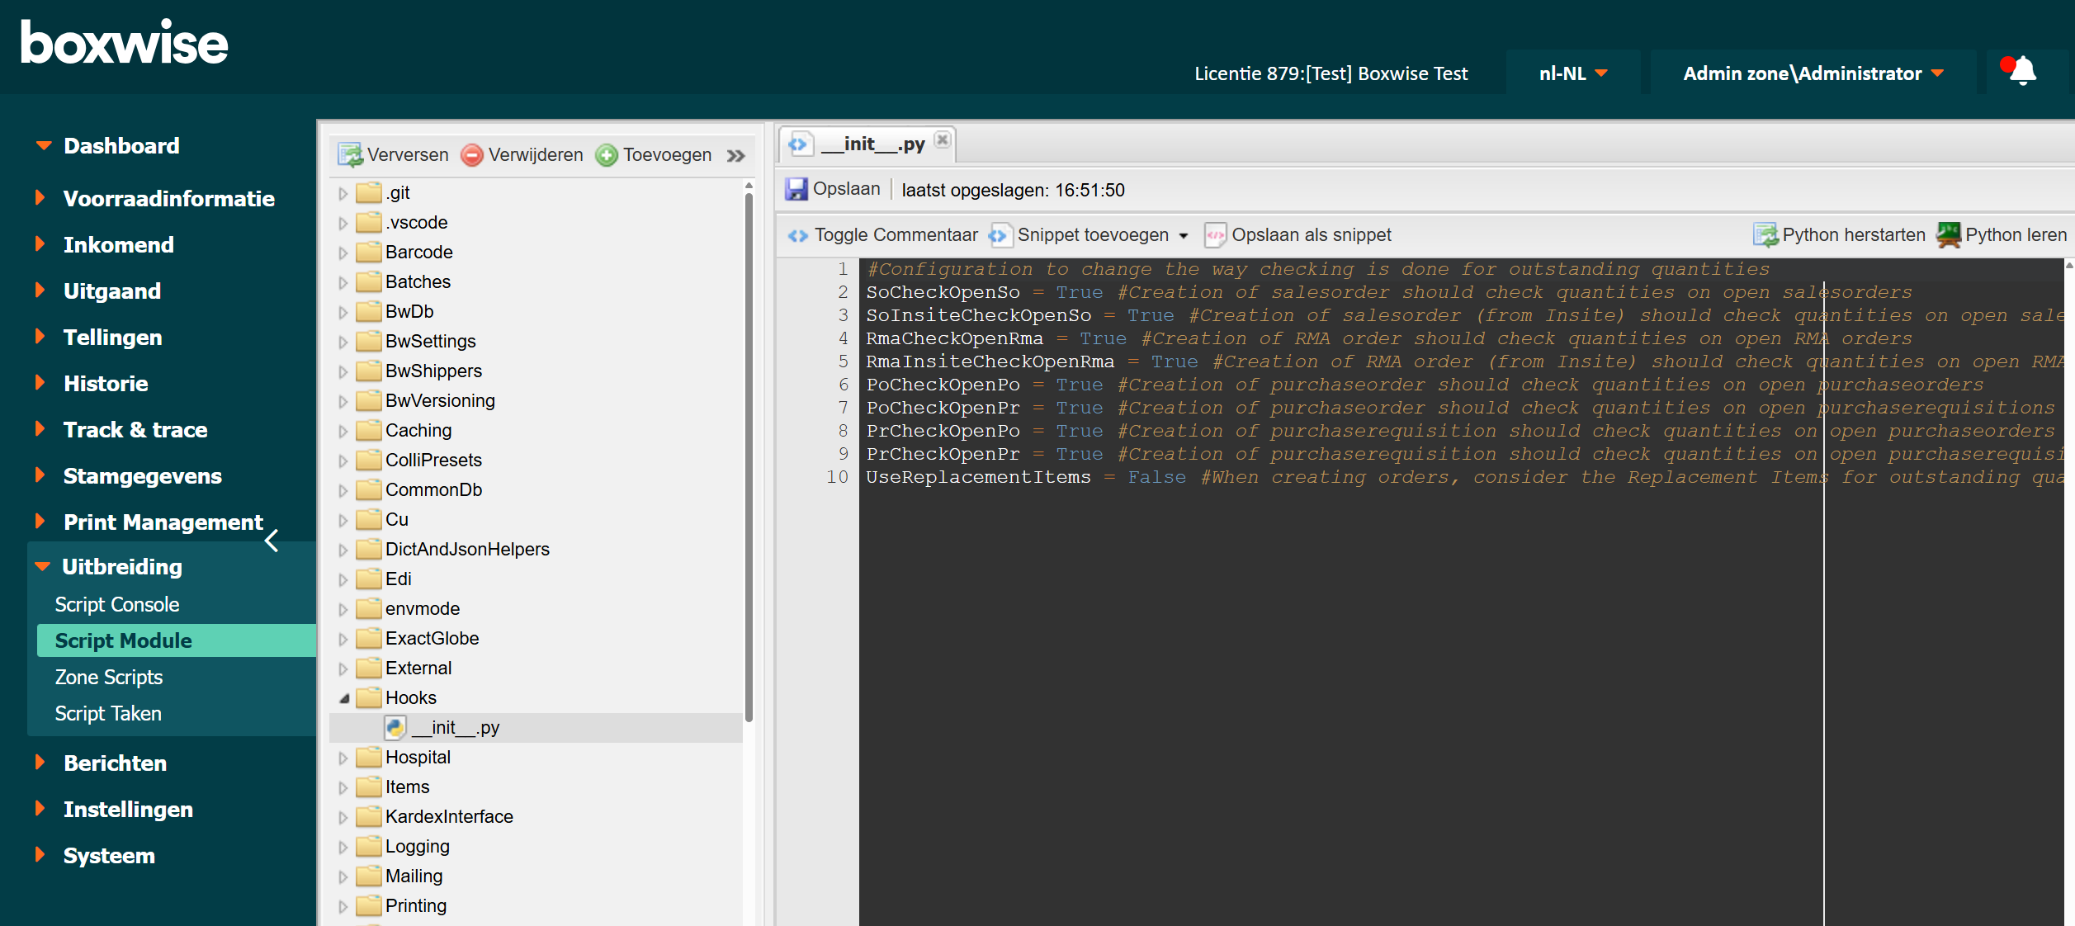The width and height of the screenshot is (2075, 926).
Task: Click the Python leren chalkboard icon
Action: coord(1949,235)
